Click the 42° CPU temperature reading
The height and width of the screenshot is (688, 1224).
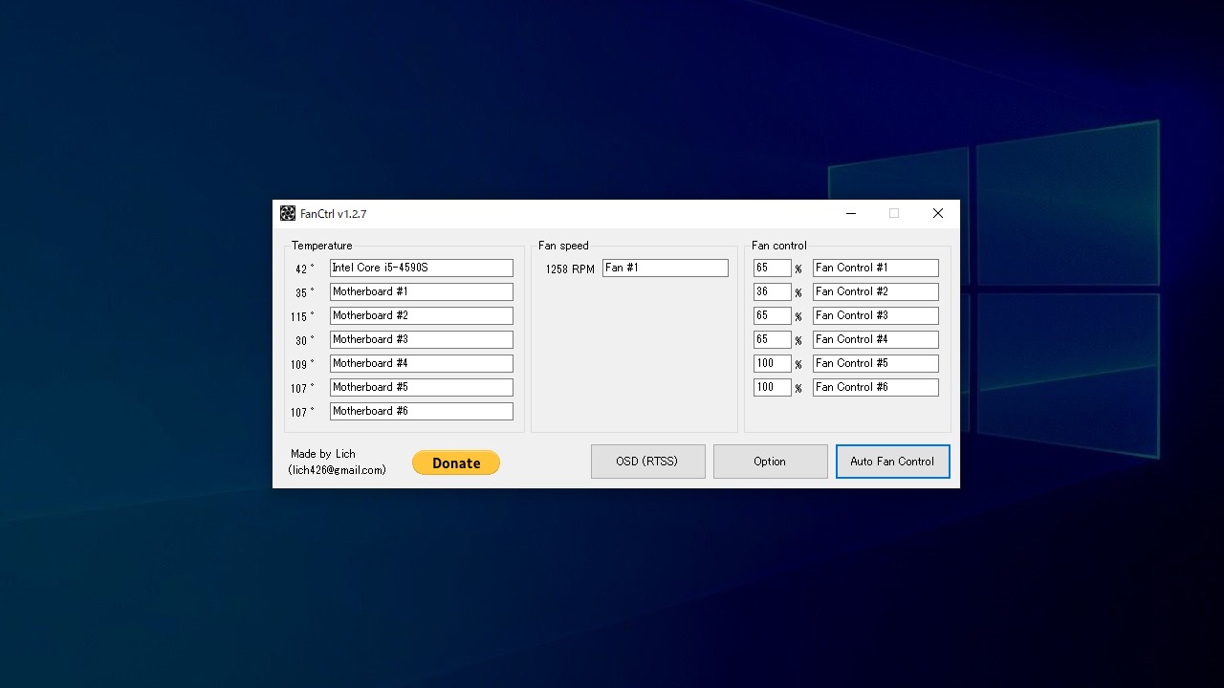pyautogui.click(x=304, y=269)
